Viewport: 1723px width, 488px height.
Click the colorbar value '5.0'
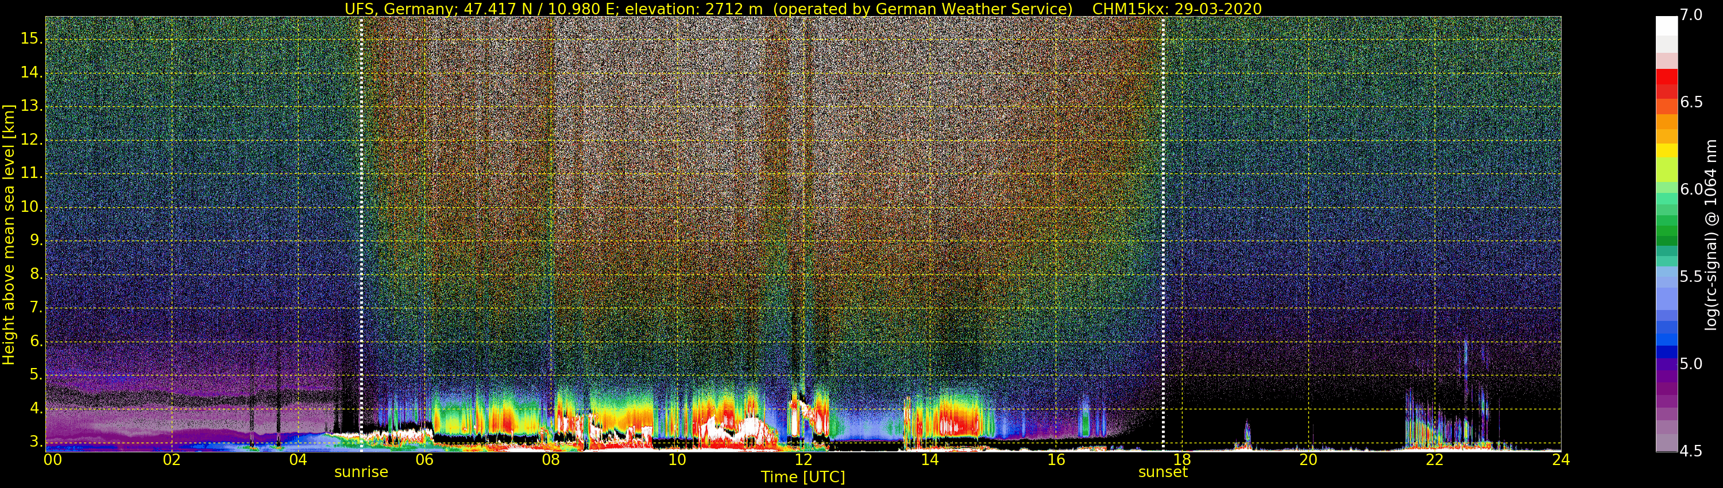(x=1691, y=363)
